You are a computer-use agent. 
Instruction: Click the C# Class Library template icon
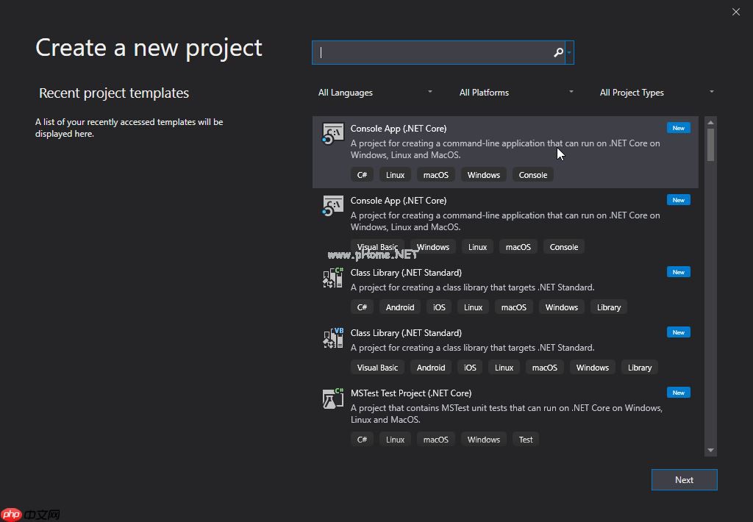tap(333, 278)
